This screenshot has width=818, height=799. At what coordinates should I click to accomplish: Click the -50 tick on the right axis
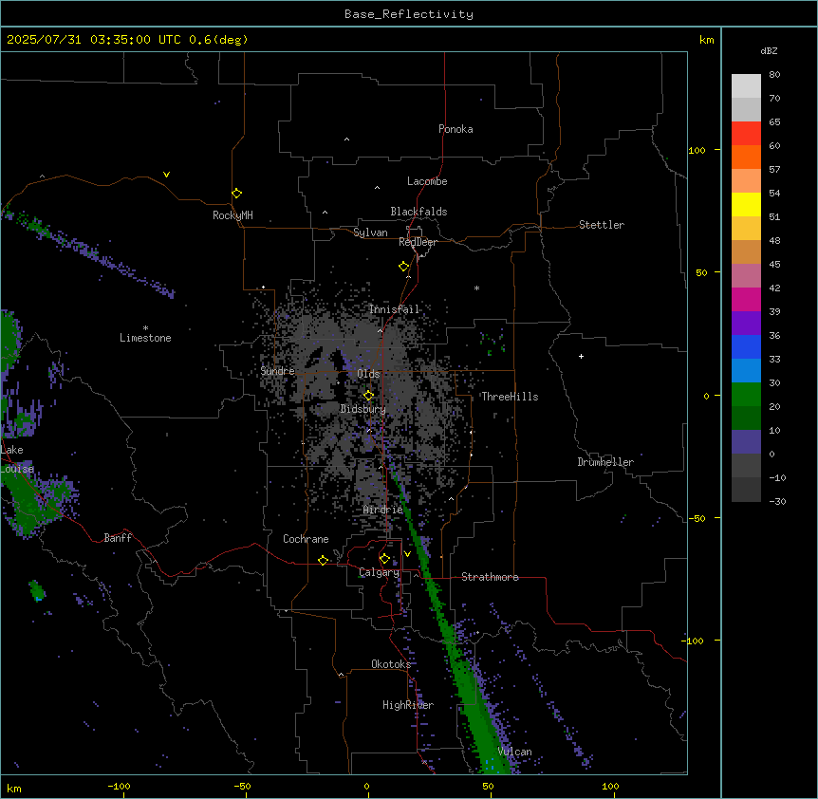[697, 518]
